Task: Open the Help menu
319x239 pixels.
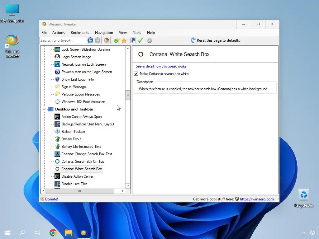Action: pos(151,32)
